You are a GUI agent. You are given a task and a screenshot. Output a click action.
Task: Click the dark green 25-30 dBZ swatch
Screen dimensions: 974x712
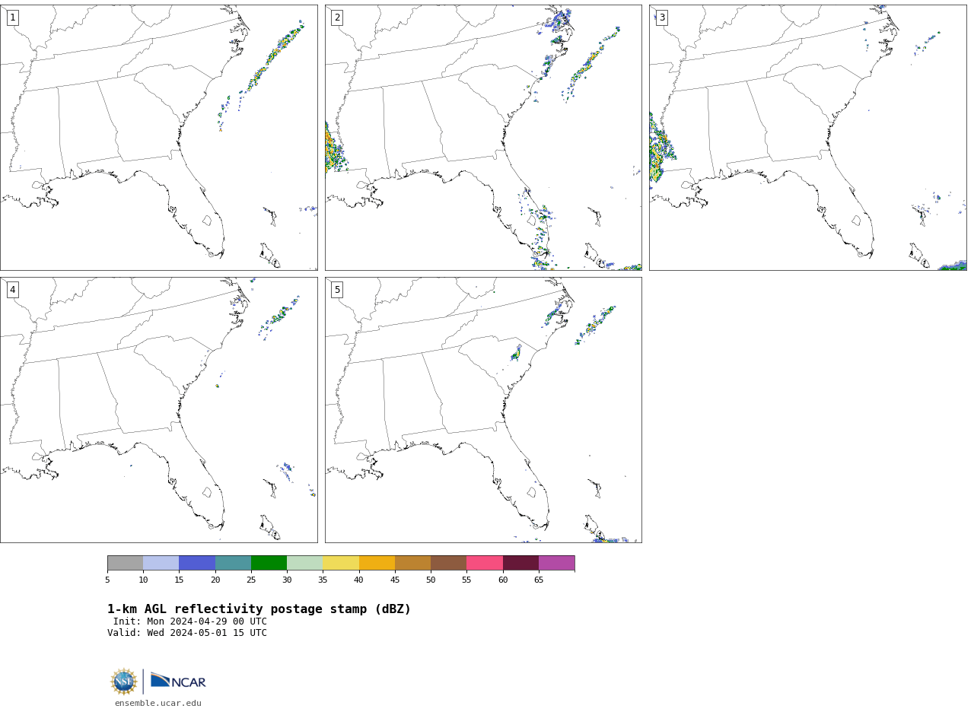[x=269, y=563]
